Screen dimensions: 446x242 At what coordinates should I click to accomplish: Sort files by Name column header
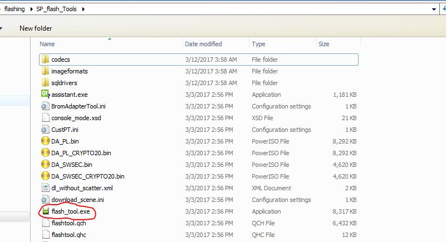click(x=47, y=44)
